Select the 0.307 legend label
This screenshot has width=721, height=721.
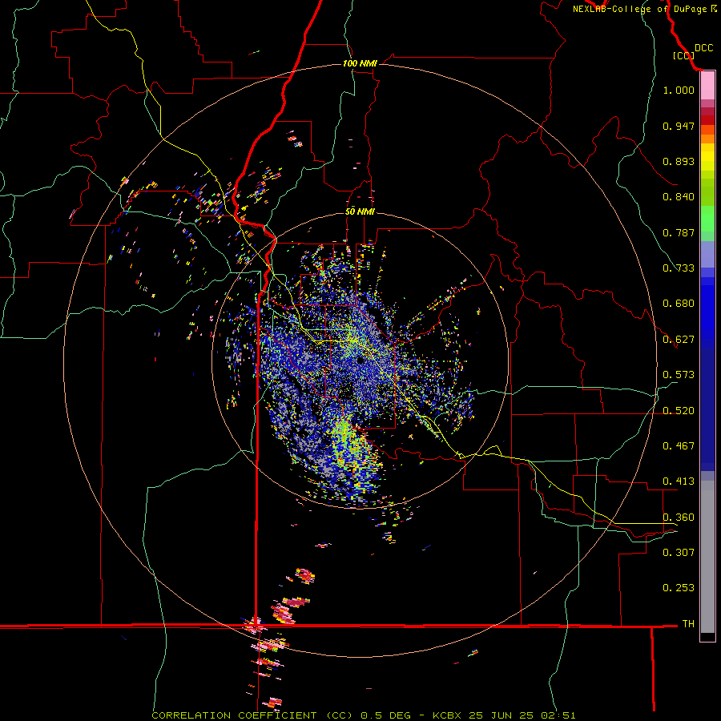[x=679, y=553]
